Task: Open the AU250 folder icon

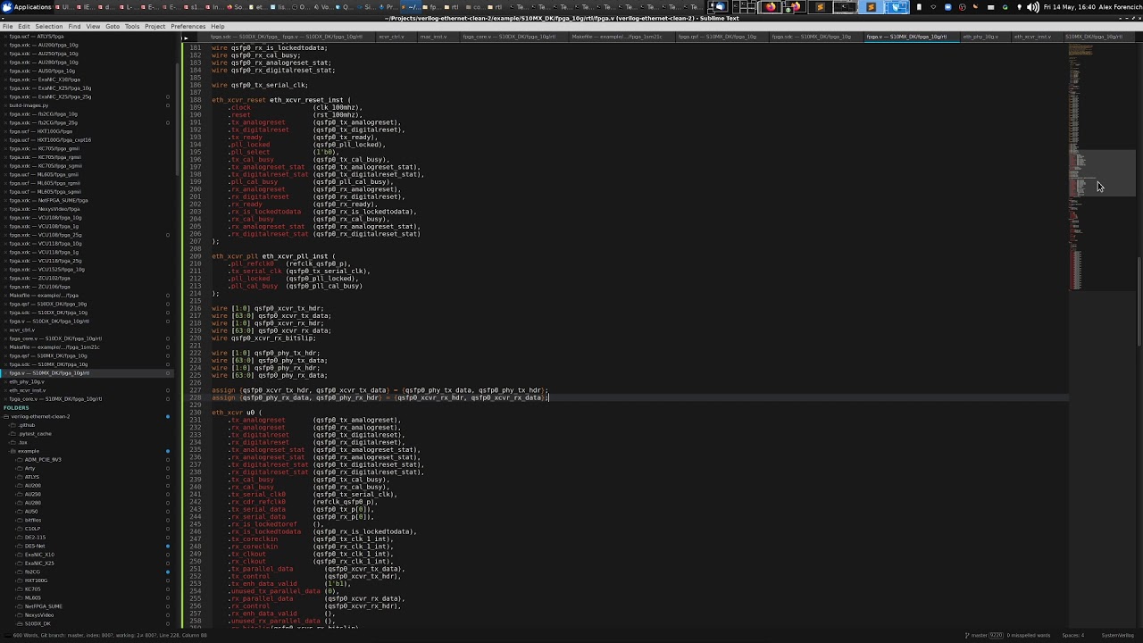Action: click(x=20, y=494)
